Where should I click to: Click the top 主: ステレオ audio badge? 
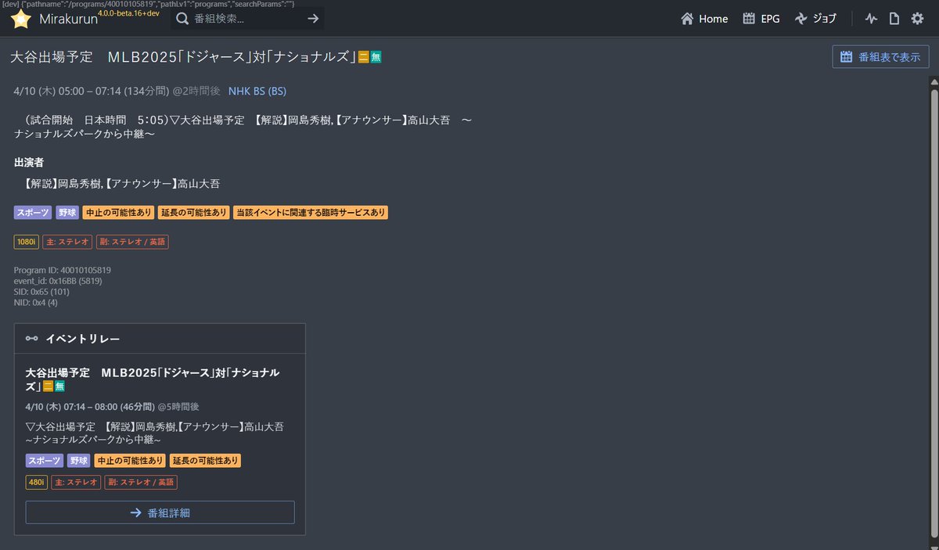pos(67,243)
